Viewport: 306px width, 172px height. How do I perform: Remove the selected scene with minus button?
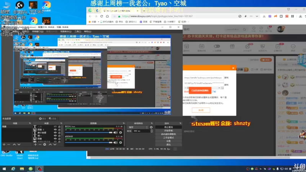8,144
